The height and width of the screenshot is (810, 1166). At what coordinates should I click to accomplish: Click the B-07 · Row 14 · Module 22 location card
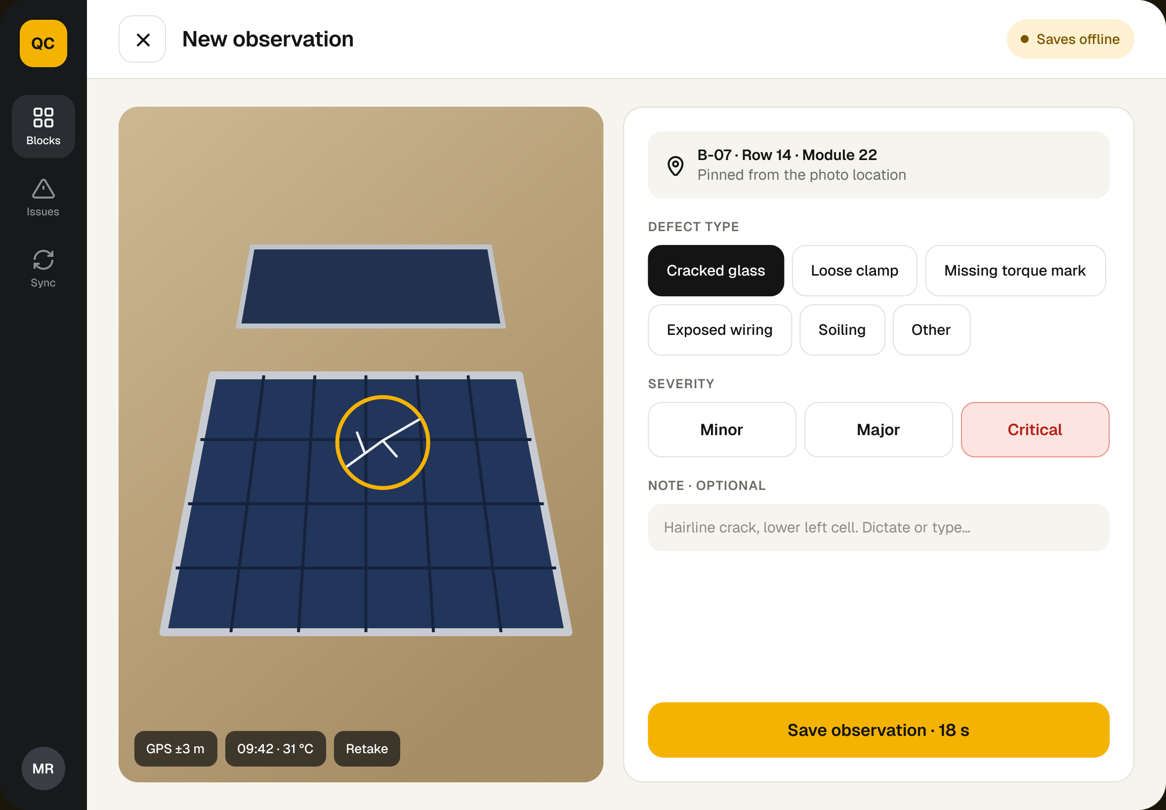pos(878,165)
